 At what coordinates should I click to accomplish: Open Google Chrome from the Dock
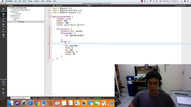37,103
